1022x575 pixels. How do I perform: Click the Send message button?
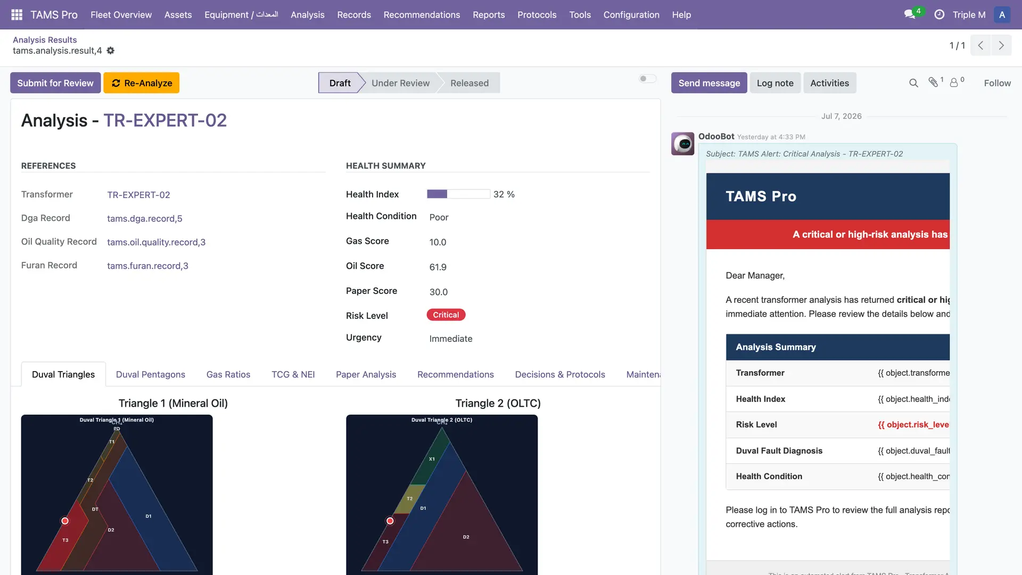point(709,83)
